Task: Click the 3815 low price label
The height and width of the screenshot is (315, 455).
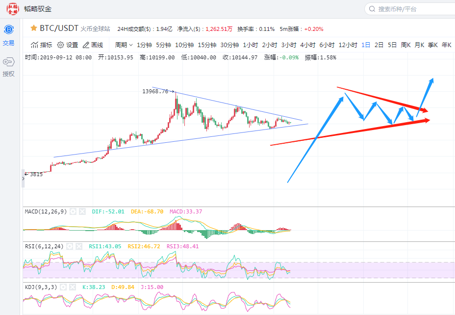Action: [36, 175]
